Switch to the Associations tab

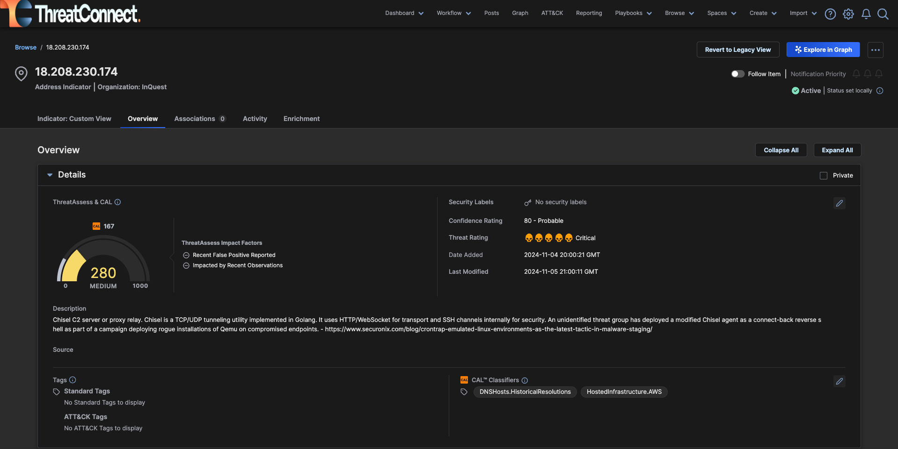[x=200, y=119]
